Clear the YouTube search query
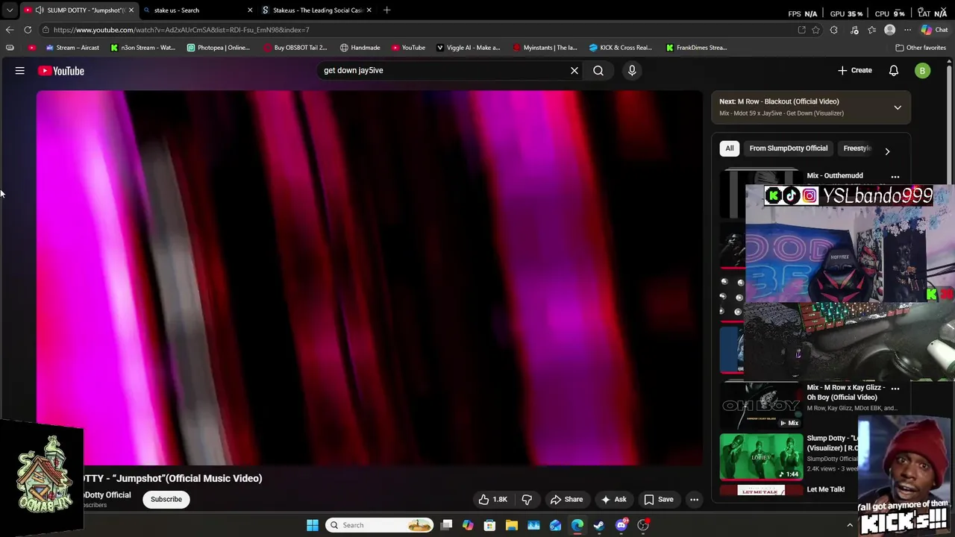This screenshot has height=537, width=955. (x=574, y=71)
